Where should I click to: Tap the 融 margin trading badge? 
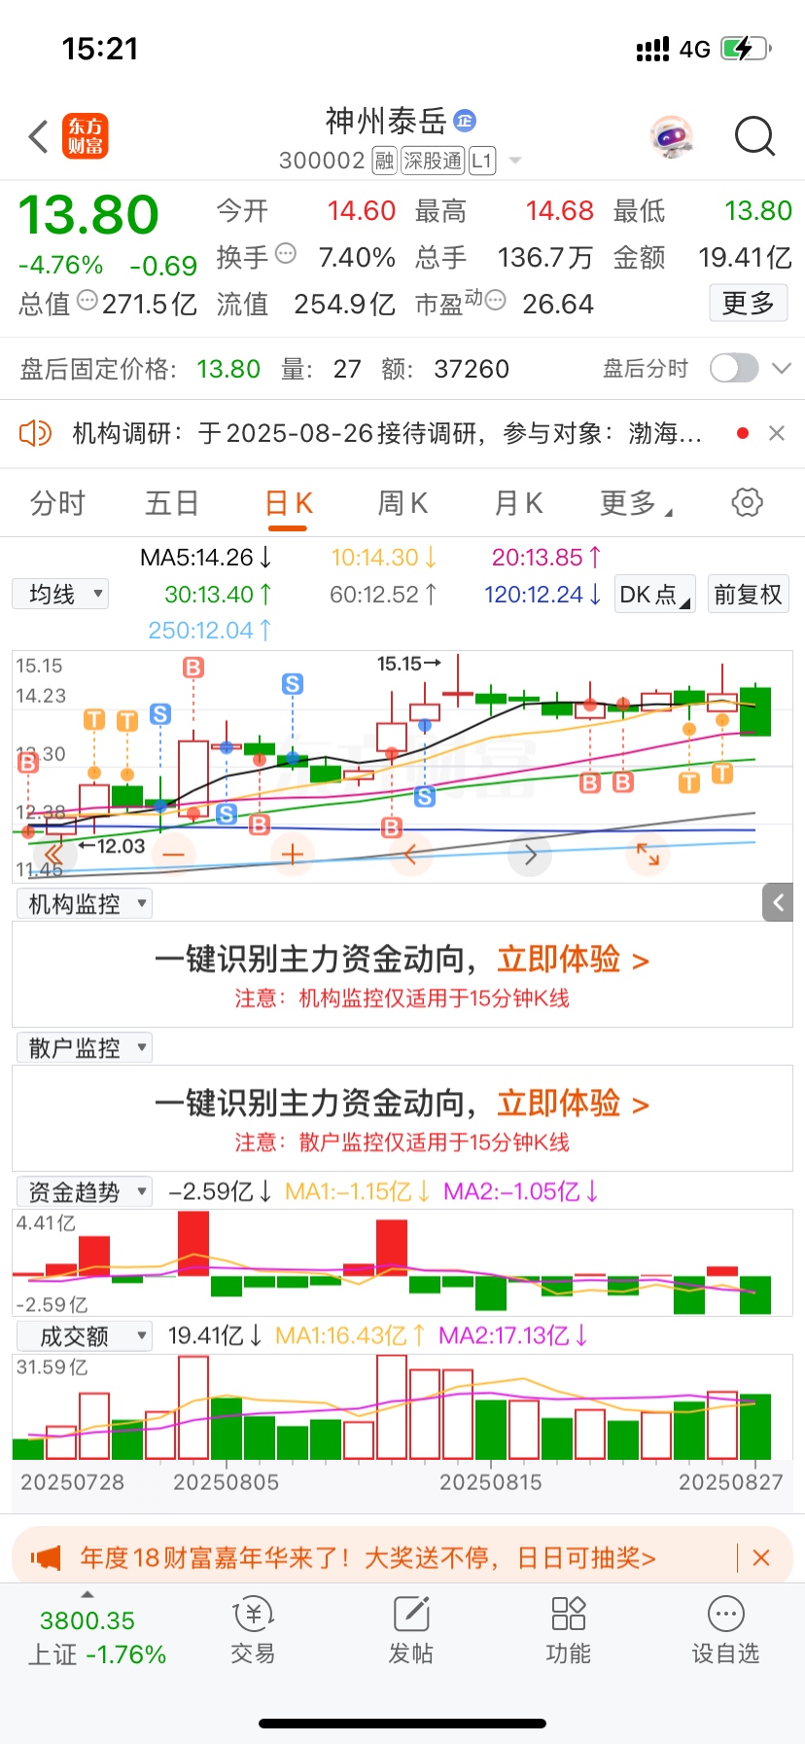[x=385, y=161]
